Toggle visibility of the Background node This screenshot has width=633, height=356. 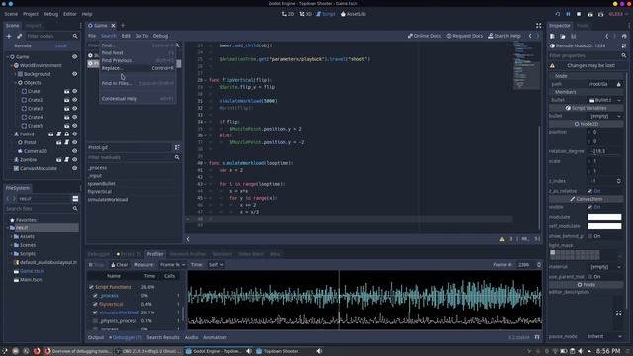tap(75, 74)
